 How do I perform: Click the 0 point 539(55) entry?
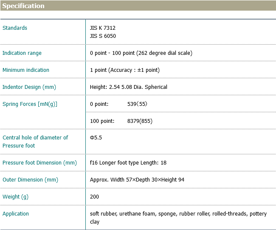coord(118,104)
